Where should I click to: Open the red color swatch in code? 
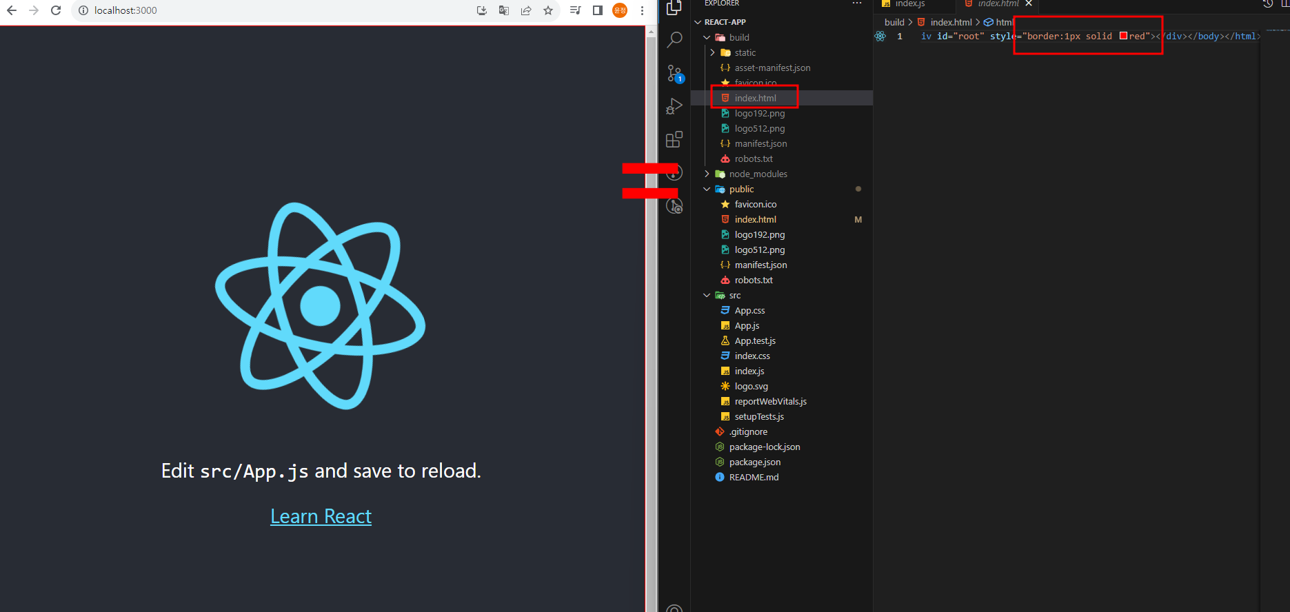point(1123,36)
